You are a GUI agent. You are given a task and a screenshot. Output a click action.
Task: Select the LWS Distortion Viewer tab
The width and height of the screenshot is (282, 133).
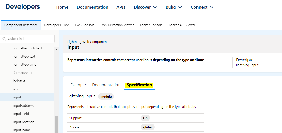coord(117,25)
